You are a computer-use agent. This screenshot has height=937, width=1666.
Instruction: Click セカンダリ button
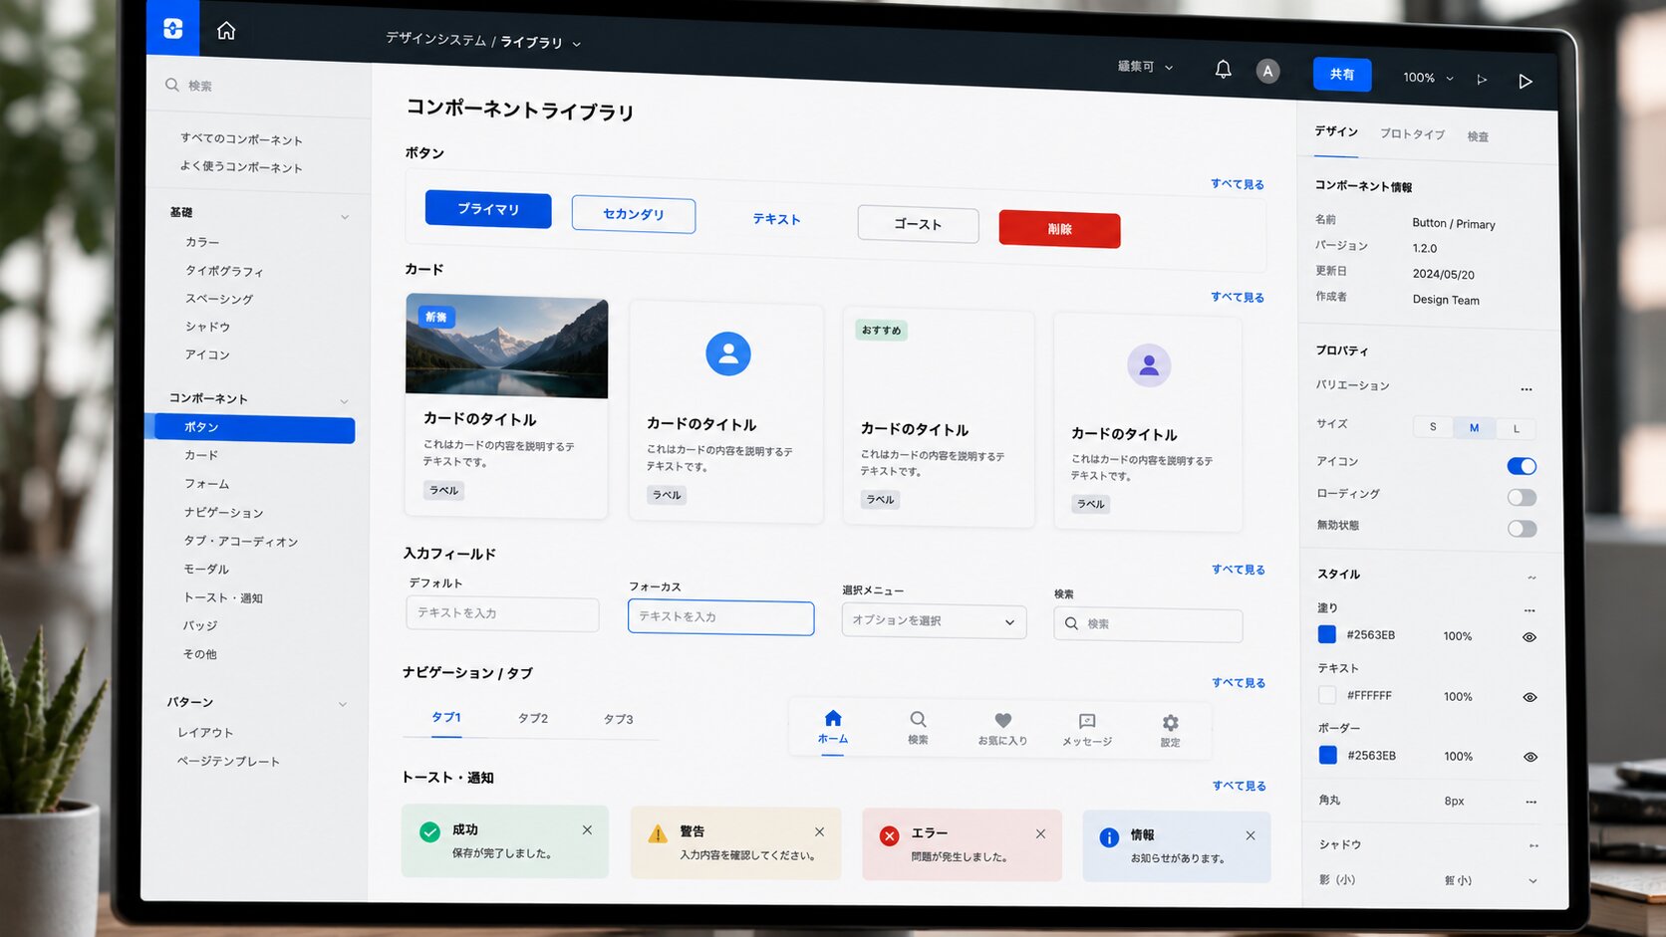click(x=634, y=214)
